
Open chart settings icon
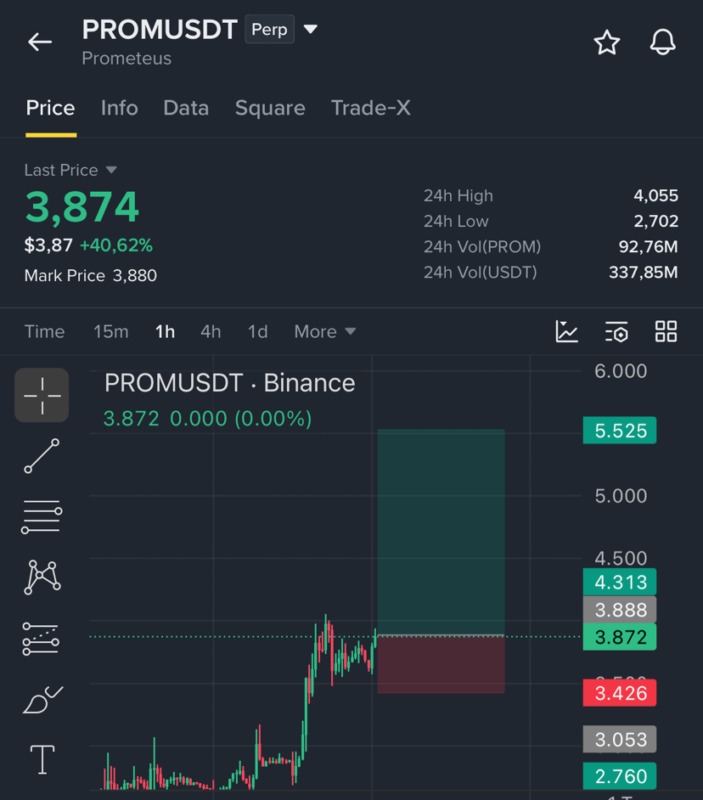(616, 331)
